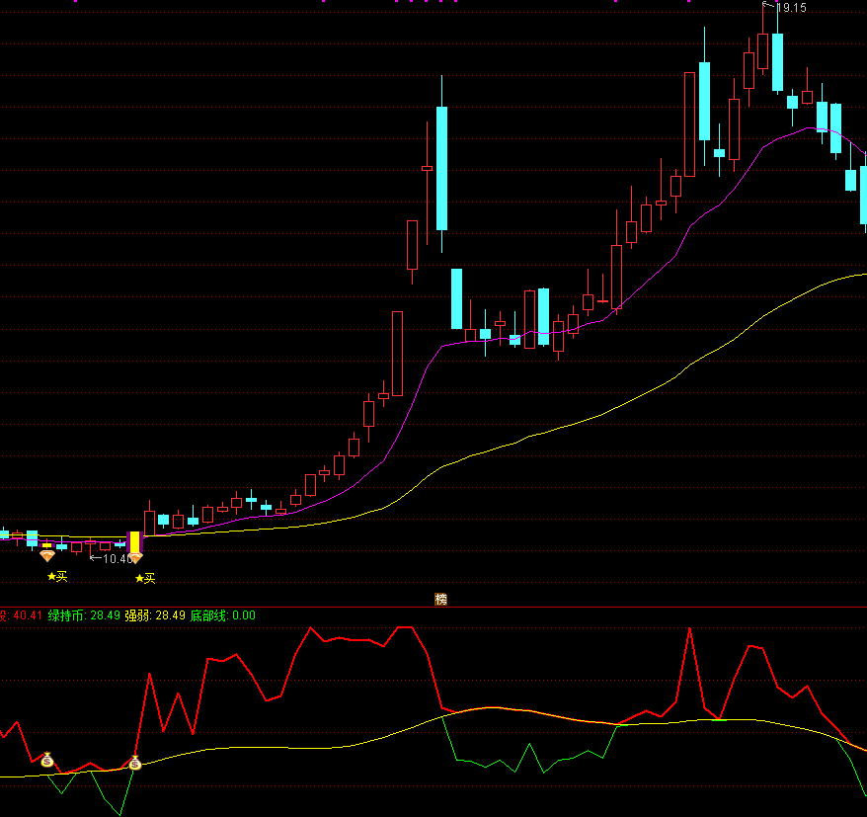This screenshot has height=817, width=867.
Task: Click the 底部线: 0.00 indicator readout
Action: click(223, 615)
